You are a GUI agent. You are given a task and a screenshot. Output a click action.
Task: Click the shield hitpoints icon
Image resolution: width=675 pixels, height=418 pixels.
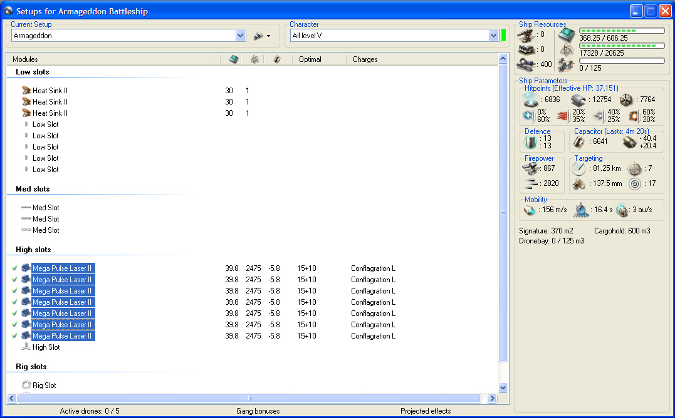(530, 99)
